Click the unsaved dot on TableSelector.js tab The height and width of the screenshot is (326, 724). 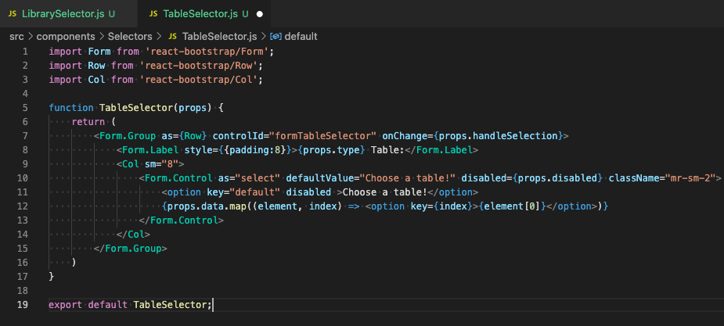(x=259, y=14)
